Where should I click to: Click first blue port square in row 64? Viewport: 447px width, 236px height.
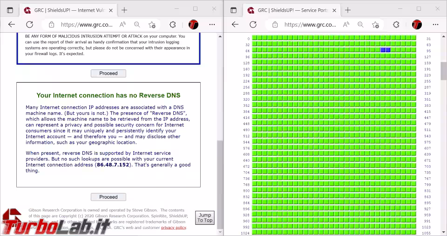[383, 50]
